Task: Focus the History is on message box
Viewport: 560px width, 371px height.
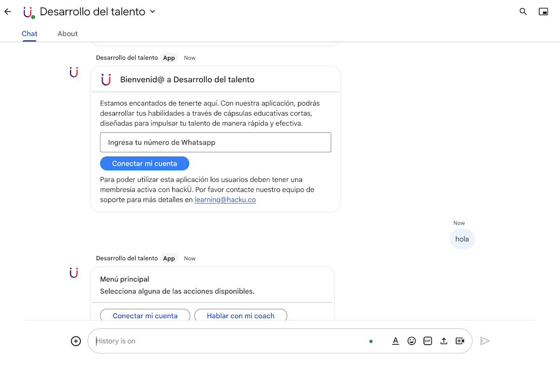Action: click(x=228, y=341)
